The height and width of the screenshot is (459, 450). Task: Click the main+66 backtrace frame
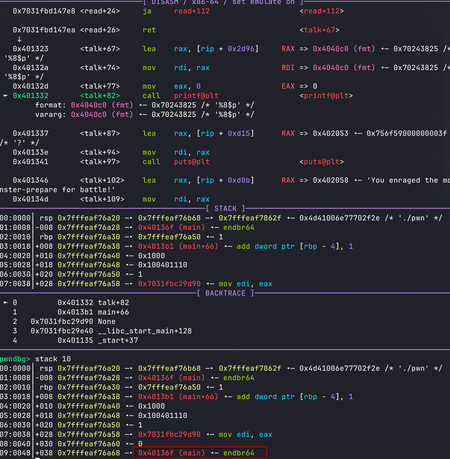point(113,312)
